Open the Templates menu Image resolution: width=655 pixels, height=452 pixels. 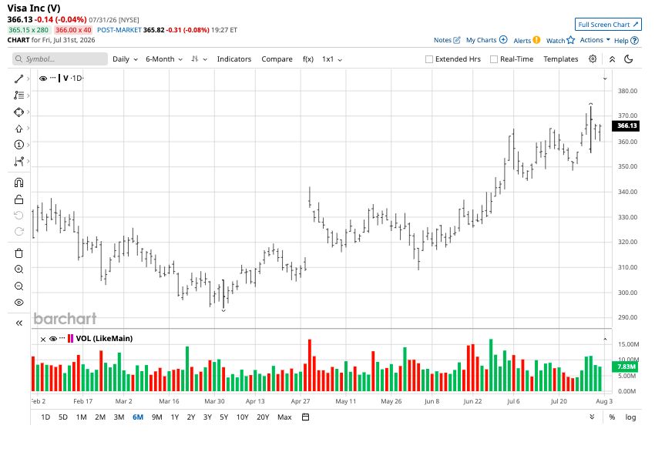point(560,59)
